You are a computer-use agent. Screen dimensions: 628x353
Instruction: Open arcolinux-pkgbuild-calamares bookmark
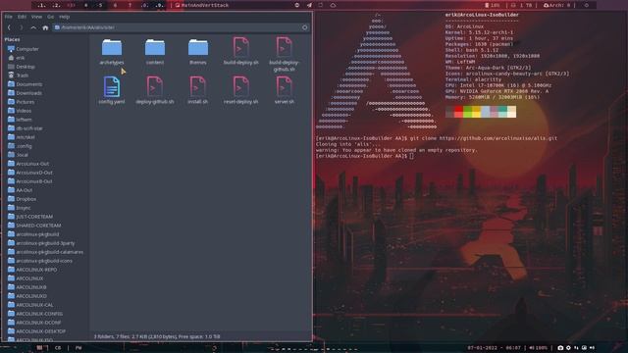pyautogui.click(x=45, y=252)
